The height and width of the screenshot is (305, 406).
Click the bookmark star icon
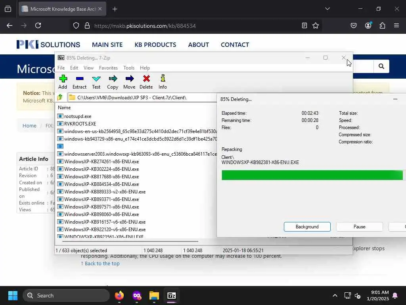tap(315, 25)
